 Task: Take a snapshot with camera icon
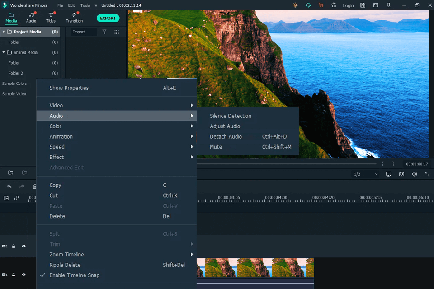(401, 174)
